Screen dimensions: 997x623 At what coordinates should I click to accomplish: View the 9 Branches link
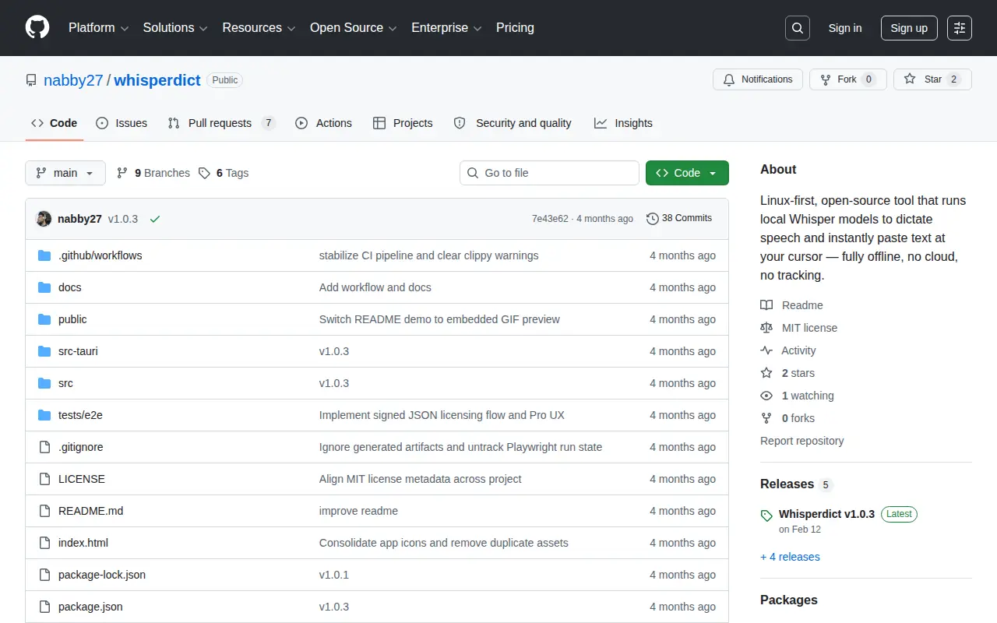(x=153, y=173)
